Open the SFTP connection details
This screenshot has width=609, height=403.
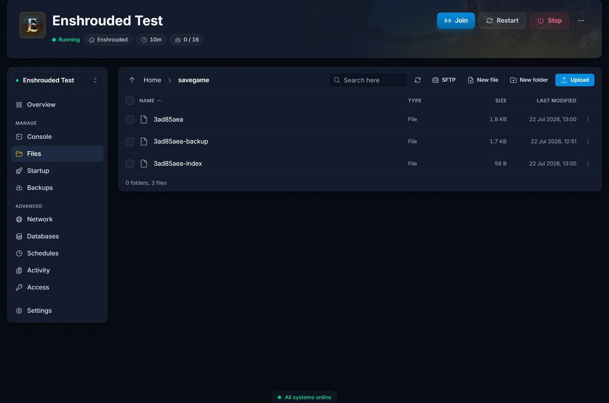(444, 80)
